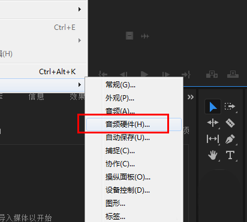Click the Play button in the monitor

[144, 74]
